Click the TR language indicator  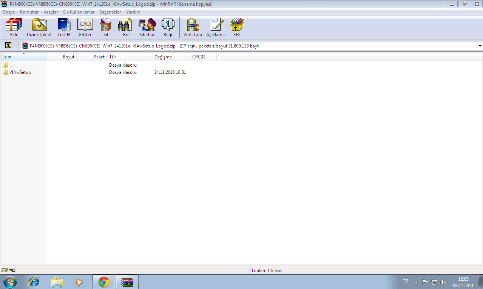(x=405, y=281)
